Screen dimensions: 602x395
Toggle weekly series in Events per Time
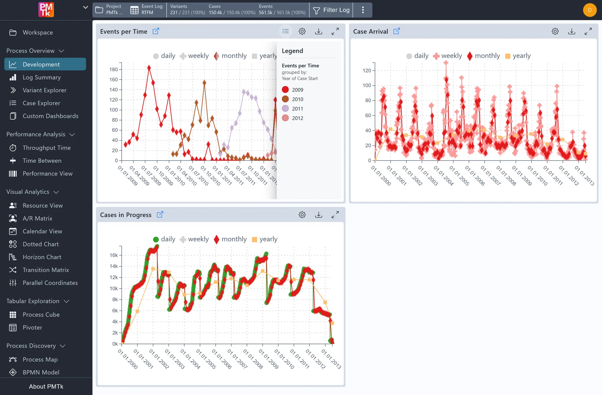[194, 56]
